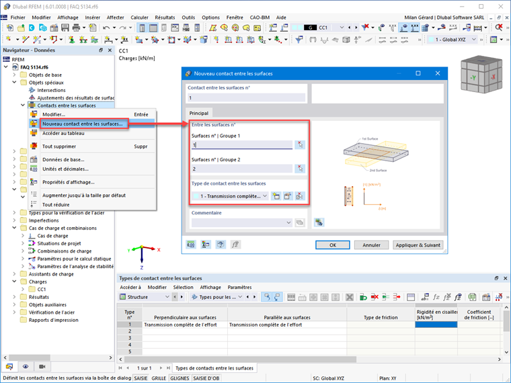Screen dimensions: 511x383
Task: Click the fx formula icon in dialog footer
Action: (235, 245)
